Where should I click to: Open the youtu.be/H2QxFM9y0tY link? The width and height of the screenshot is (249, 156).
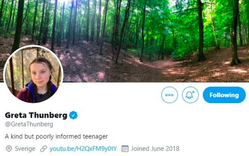point(83,148)
